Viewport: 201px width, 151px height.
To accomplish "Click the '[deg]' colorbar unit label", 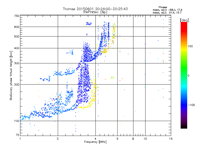I will point(184,20).
